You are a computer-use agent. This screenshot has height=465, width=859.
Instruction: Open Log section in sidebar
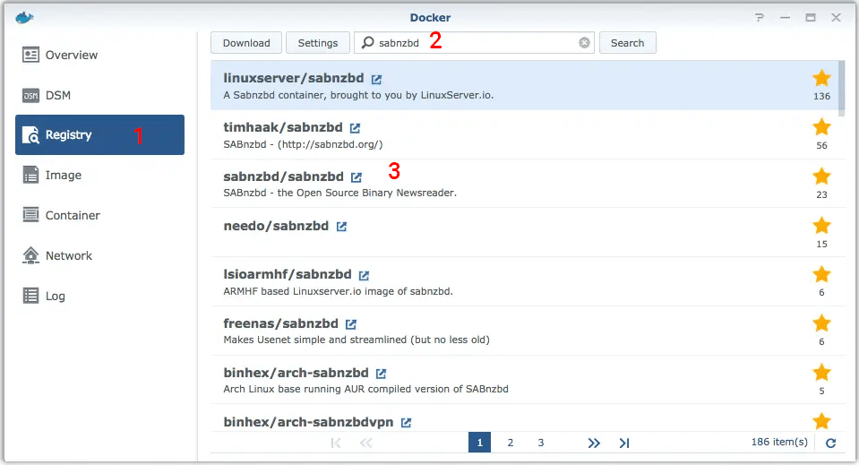[99, 296]
